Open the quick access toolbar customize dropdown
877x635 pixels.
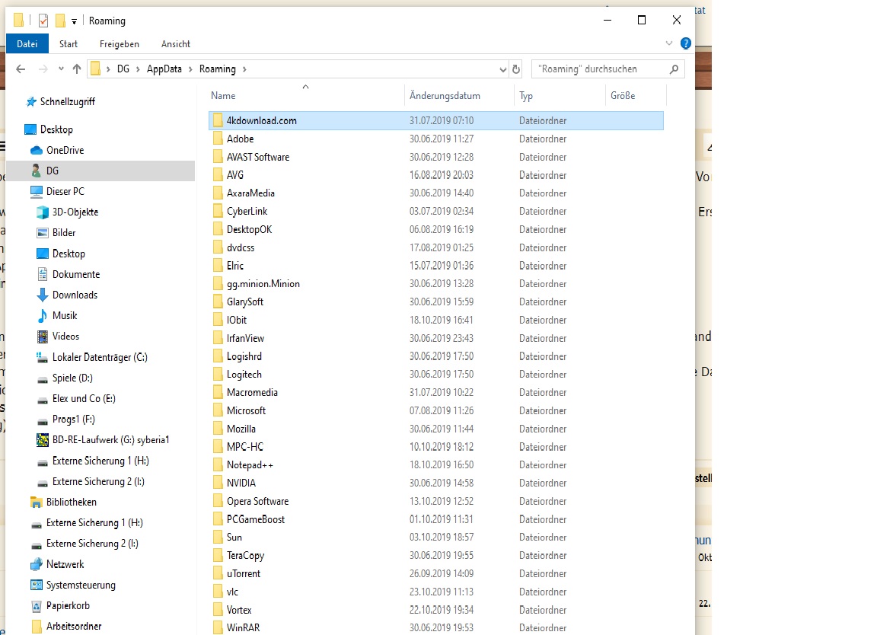74,21
